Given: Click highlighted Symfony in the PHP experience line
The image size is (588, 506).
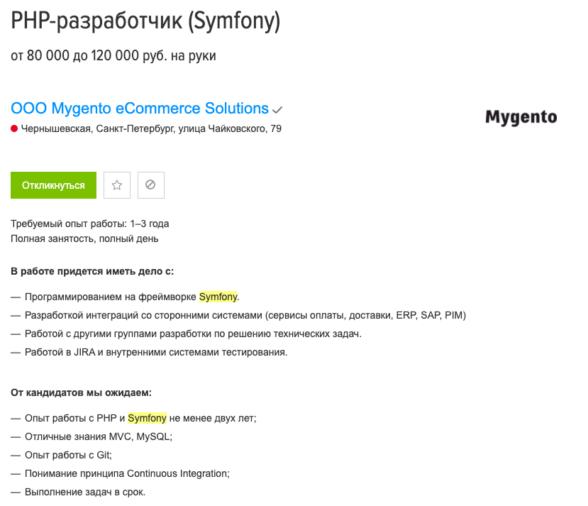Looking at the screenshot, I should coord(147,419).
